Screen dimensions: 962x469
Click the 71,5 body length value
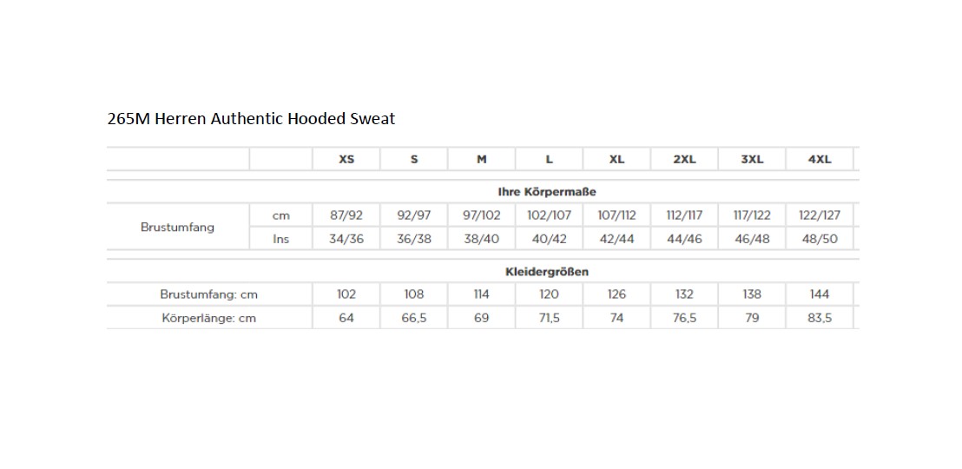pos(549,319)
